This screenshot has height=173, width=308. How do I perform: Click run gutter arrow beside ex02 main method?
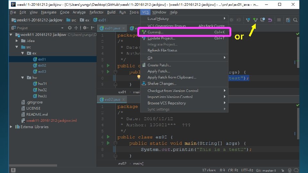(x=108, y=143)
